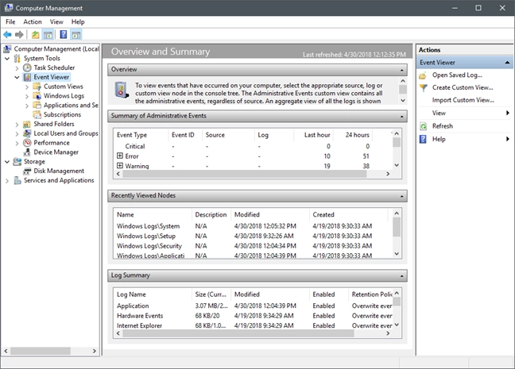Expand the Windows Logs node
515x369 pixels.
[27, 96]
